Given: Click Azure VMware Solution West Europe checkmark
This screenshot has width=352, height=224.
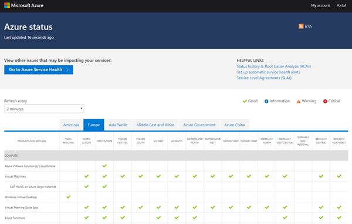Looking at the screenshot, I should point(104,166).
